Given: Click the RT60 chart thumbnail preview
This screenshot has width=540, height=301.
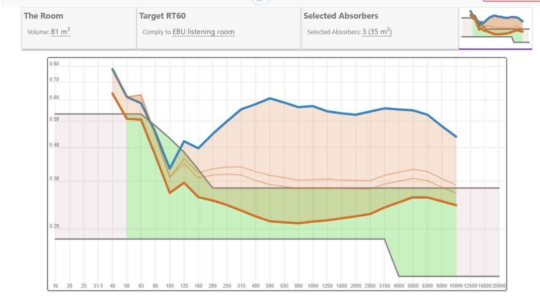Looking at the screenshot, I should tap(495, 28).
